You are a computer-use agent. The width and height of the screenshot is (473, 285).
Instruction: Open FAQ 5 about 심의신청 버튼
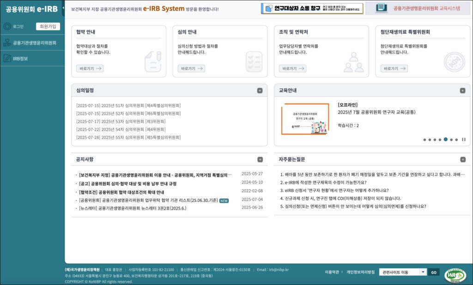pyautogui.click(x=353, y=206)
